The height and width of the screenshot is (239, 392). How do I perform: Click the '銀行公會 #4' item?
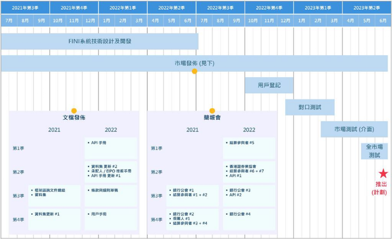tap(240, 214)
